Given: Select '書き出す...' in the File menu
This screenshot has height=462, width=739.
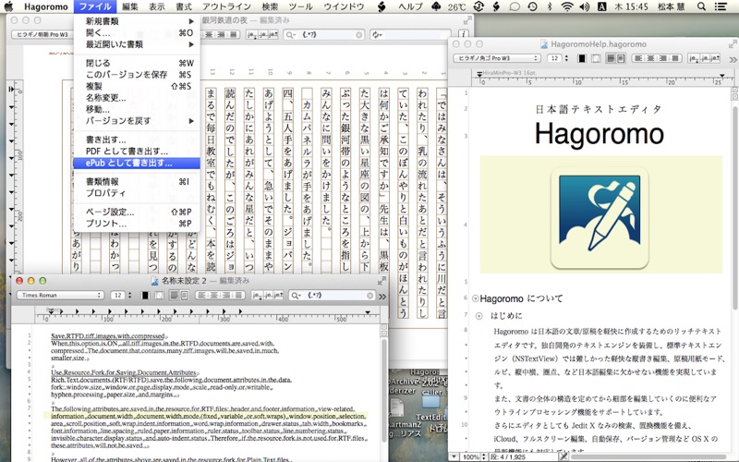Looking at the screenshot, I should pos(137,140).
